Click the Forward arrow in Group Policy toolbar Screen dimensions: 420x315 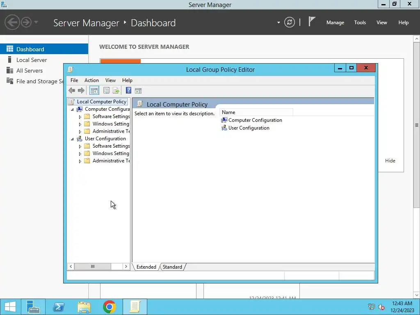(81, 91)
